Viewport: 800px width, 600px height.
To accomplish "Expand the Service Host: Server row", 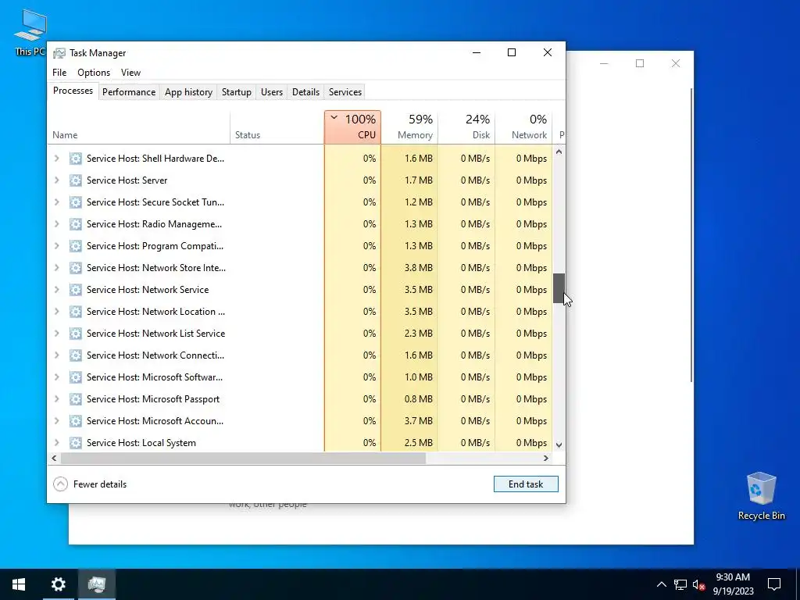I will coord(56,180).
